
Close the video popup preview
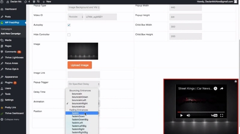pyautogui.click(x=236, y=81)
